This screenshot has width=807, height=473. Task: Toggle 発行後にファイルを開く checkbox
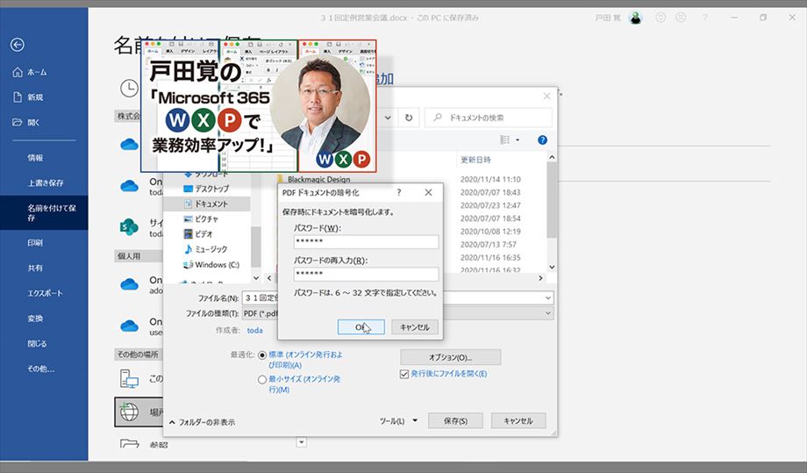click(404, 374)
